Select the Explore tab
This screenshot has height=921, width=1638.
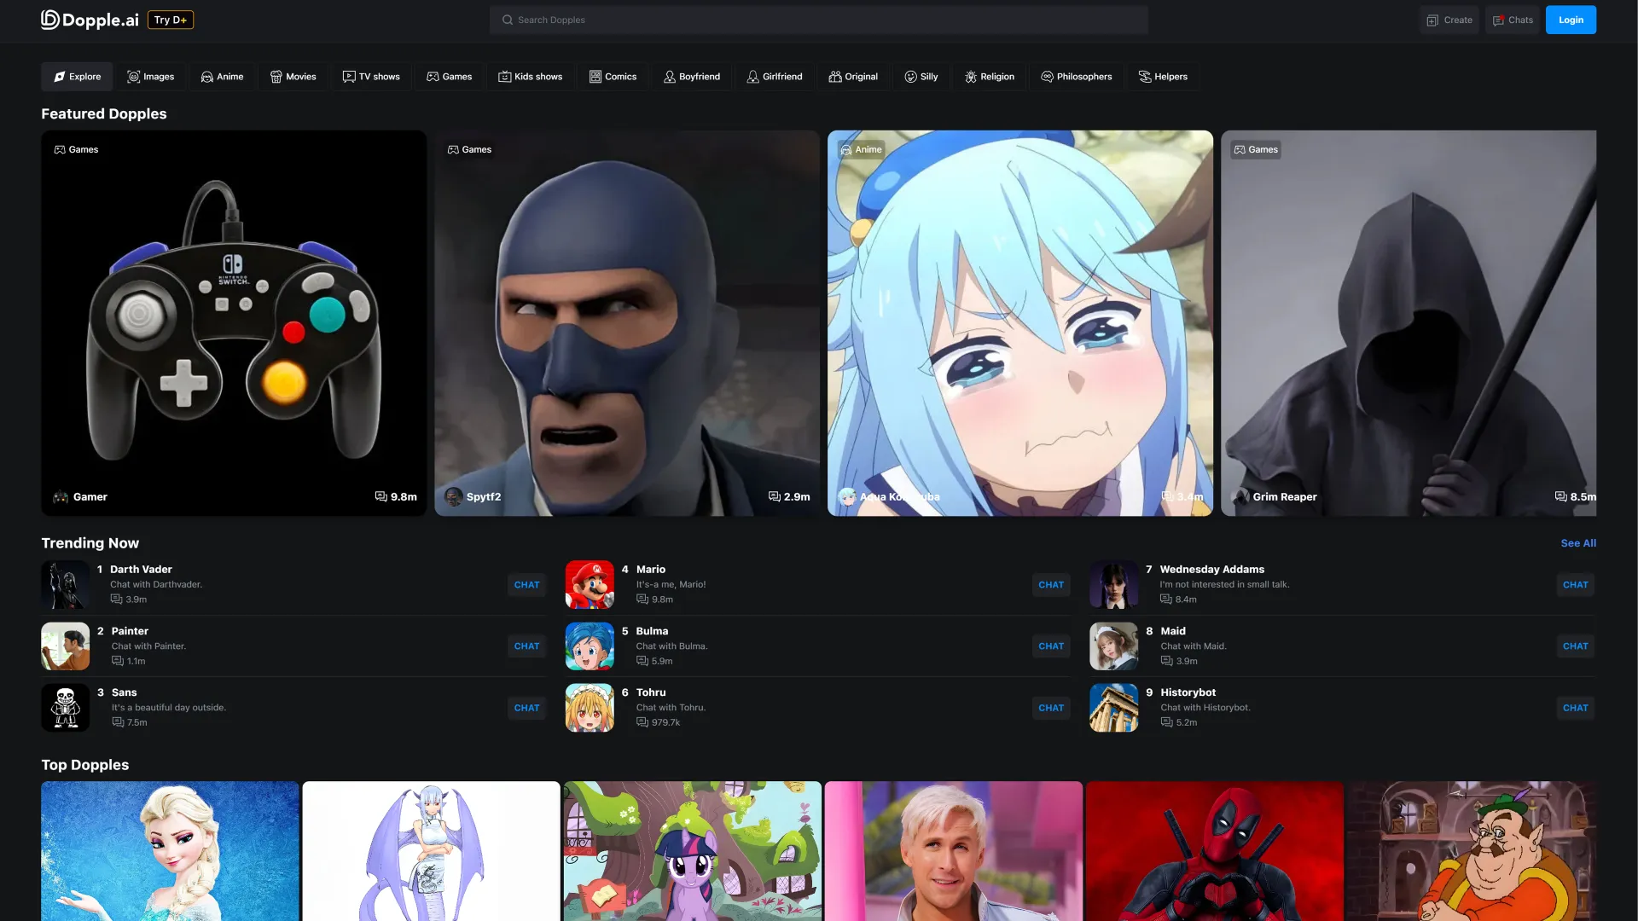coord(77,77)
